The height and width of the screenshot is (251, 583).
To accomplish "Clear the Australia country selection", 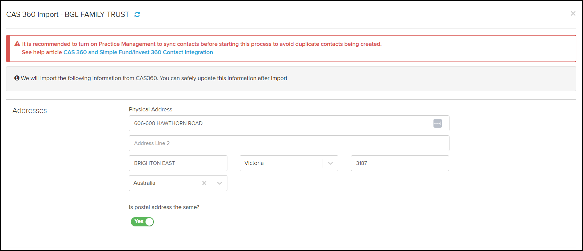I will click(x=204, y=183).
